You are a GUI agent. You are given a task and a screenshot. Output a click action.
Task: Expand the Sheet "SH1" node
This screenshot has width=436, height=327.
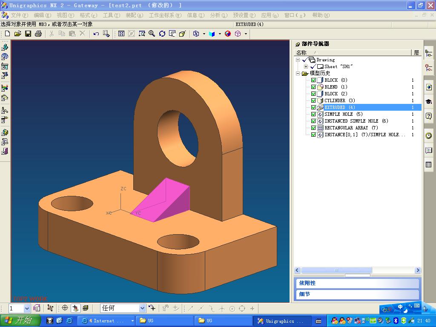point(306,66)
